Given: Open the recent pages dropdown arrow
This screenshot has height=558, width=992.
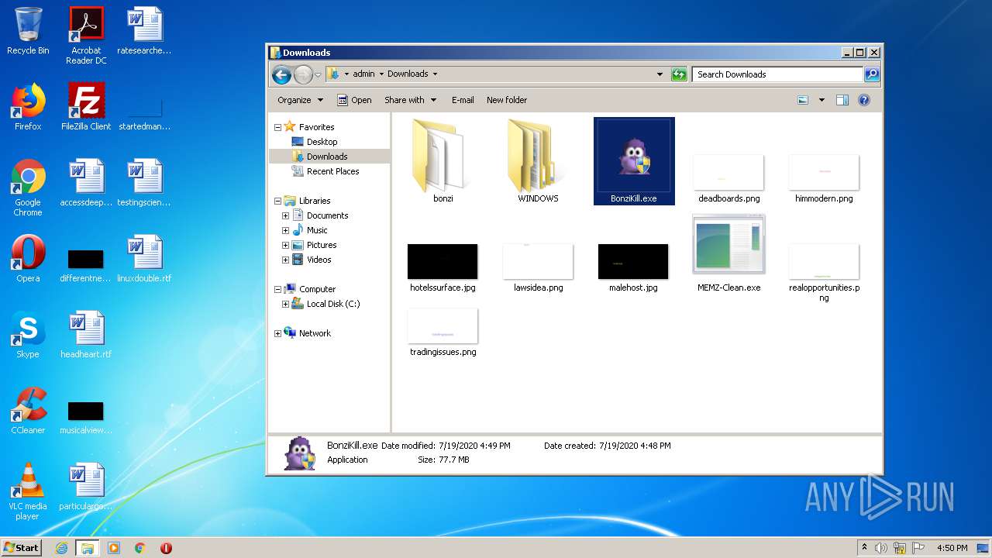Looking at the screenshot, I should click(x=318, y=75).
